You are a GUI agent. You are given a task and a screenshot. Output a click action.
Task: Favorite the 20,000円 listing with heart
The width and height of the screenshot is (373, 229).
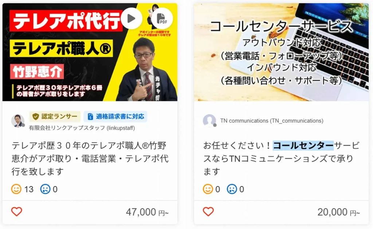click(x=208, y=212)
